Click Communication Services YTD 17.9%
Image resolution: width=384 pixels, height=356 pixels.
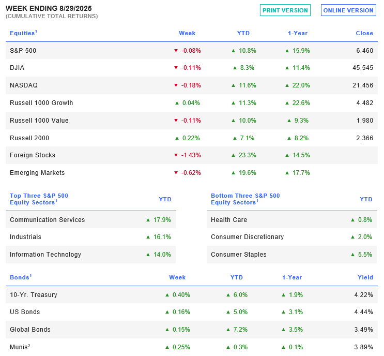[162, 220]
